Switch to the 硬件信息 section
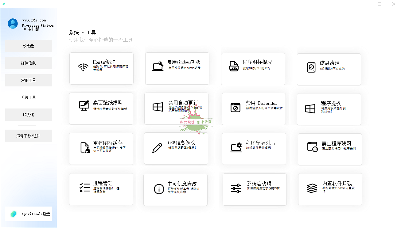The height and width of the screenshot is (228, 401). click(29, 63)
